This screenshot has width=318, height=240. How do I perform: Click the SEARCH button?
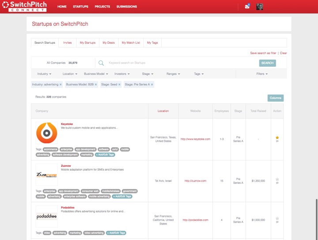(x=267, y=63)
